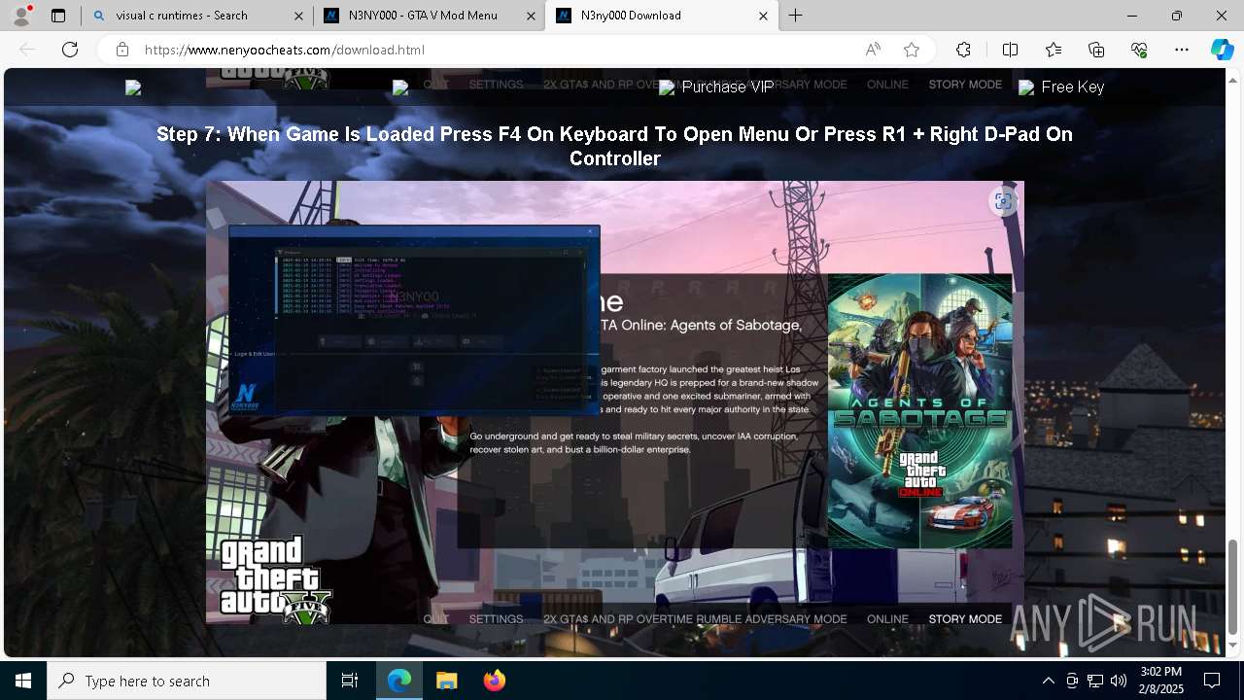Open Task View on the taskbar
Viewport: 1244px width, 700px height.
[350, 681]
